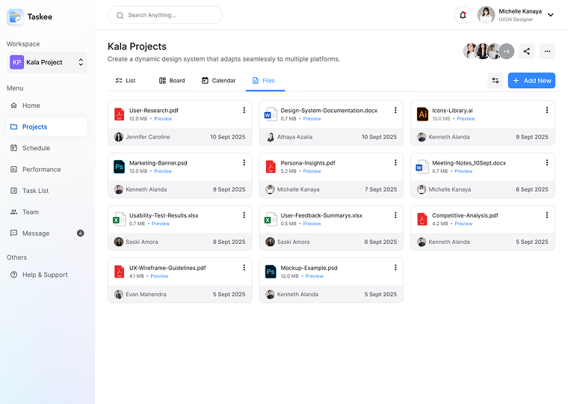Open kebab menu for Design-System-Documentation.docx
568x404 pixels.
point(395,110)
